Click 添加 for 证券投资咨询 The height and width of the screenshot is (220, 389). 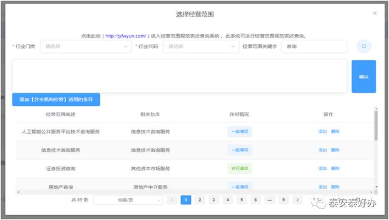tap(323, 168)
